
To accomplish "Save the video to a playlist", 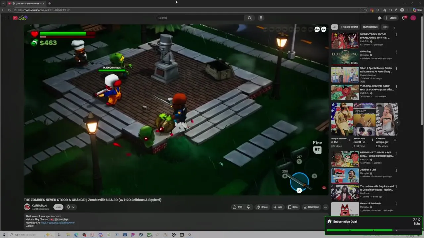I will pyautogui.click(x=293, y=207).
